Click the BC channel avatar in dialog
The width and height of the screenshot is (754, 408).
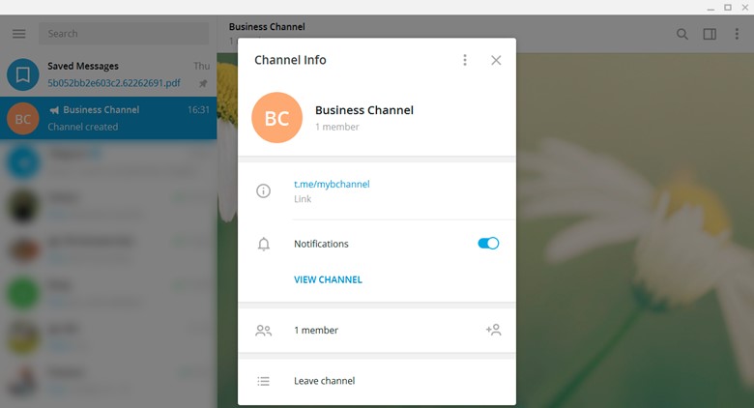coord(276,118)
